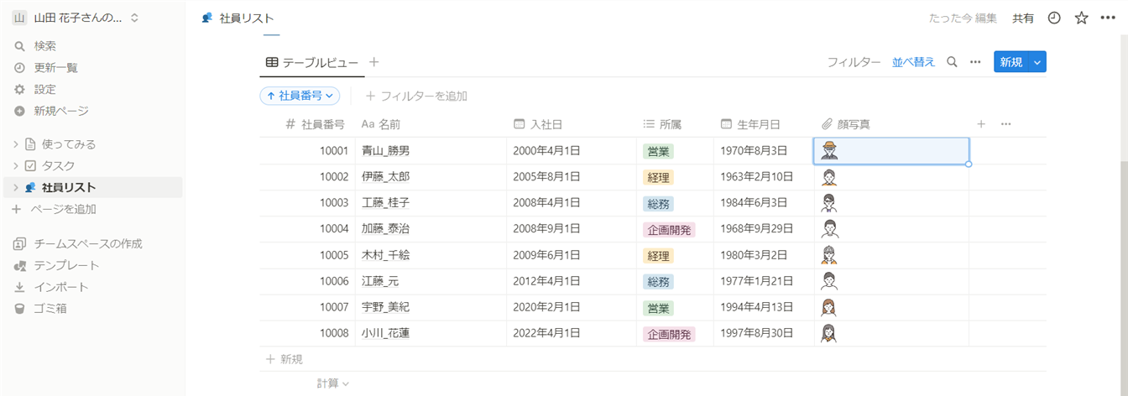Open the face photo thumbnail for 伊藤_太郎
Screen dimensions: 1128x396
(829, 177)
